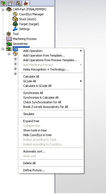
Task: Collapse the Operations tree node
Action: pyautogui.click(x=3, y=49)
